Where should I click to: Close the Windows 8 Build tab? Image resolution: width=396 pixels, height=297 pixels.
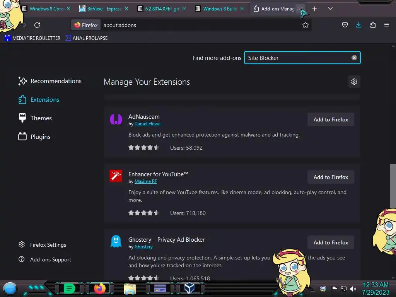tap(242, 9)
